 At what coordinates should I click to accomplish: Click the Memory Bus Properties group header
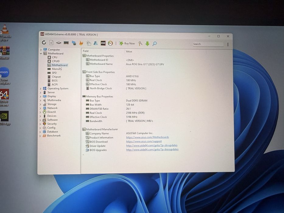click(x=98, y=96)
